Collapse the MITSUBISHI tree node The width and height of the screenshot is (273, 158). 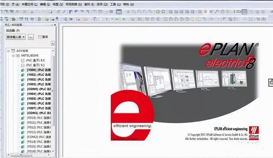click(x=13, y=56)
